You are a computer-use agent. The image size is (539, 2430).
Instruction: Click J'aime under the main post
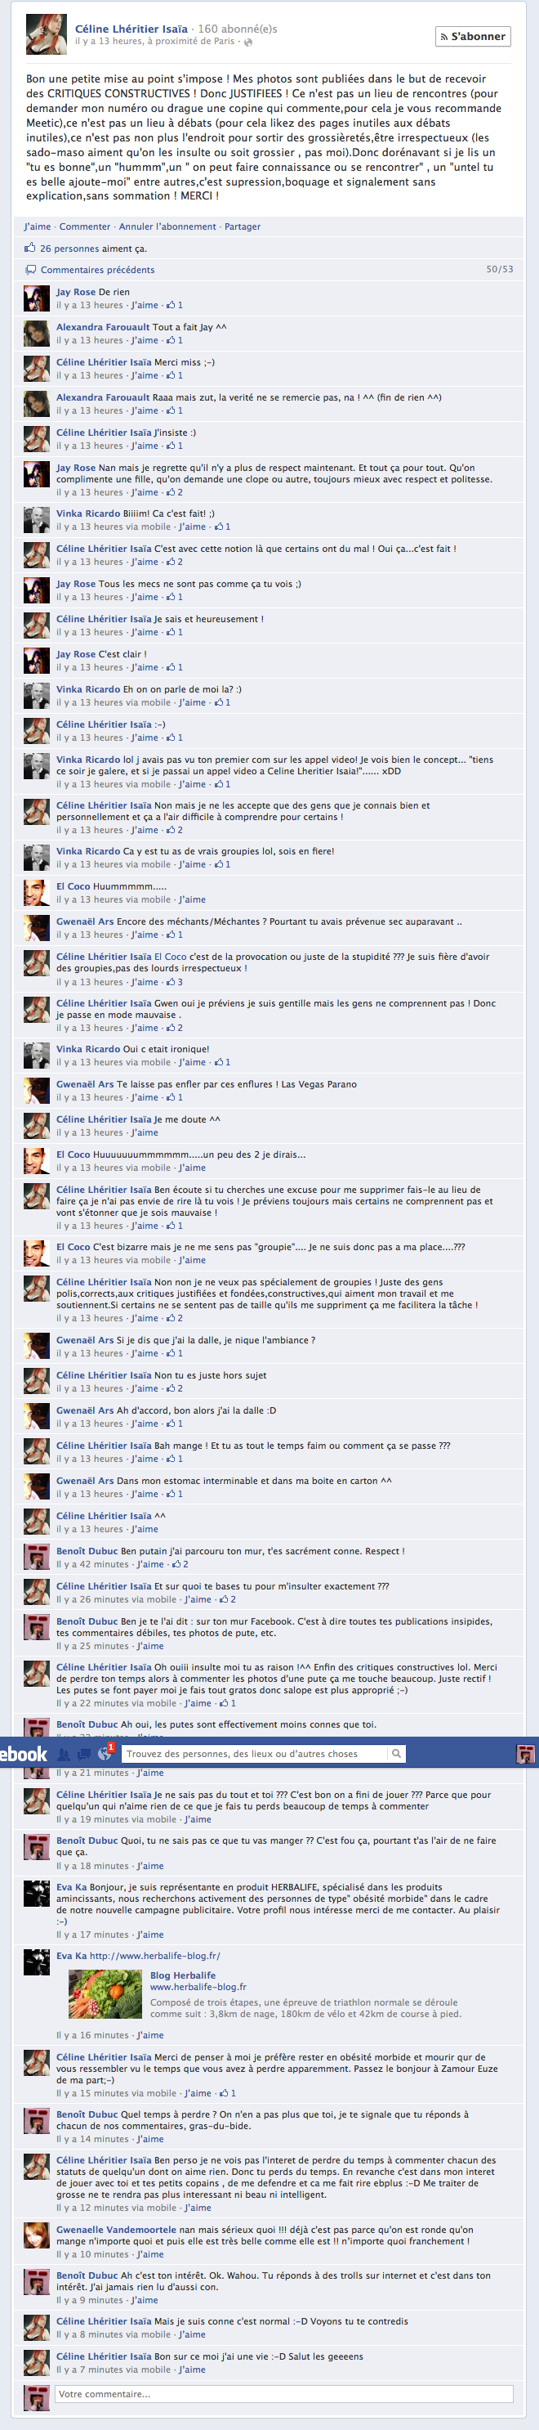(38, 226)
